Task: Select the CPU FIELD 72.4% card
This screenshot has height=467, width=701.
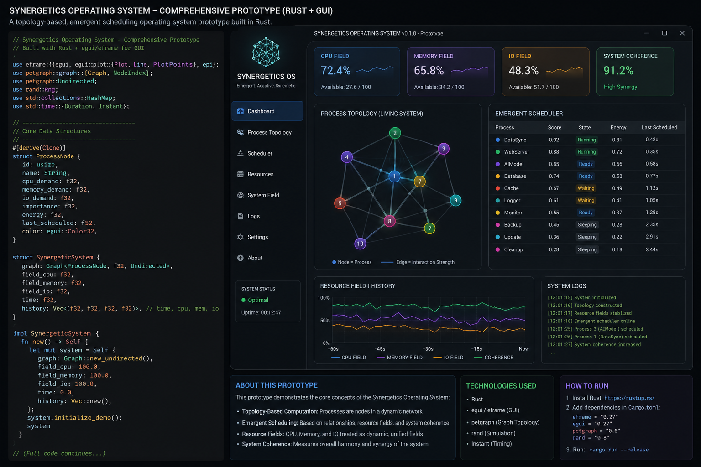Action: point(357,72)
